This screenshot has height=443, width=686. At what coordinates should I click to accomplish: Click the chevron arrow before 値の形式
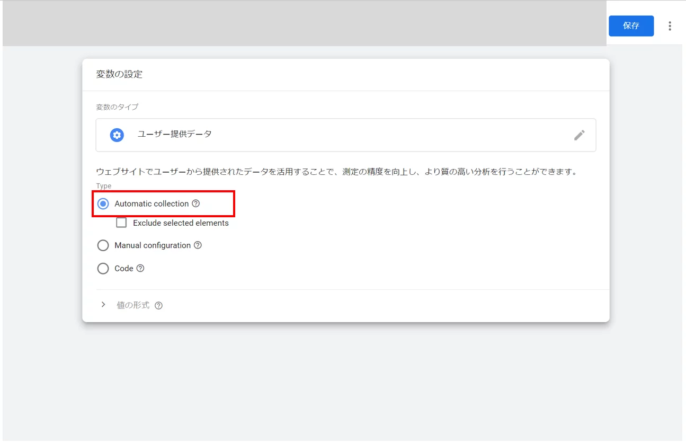pos(103,305)
